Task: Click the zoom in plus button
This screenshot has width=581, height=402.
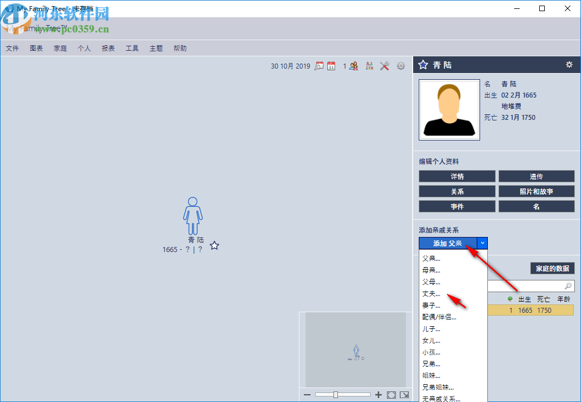Action: pyautogui.click(x=378, y=395)
